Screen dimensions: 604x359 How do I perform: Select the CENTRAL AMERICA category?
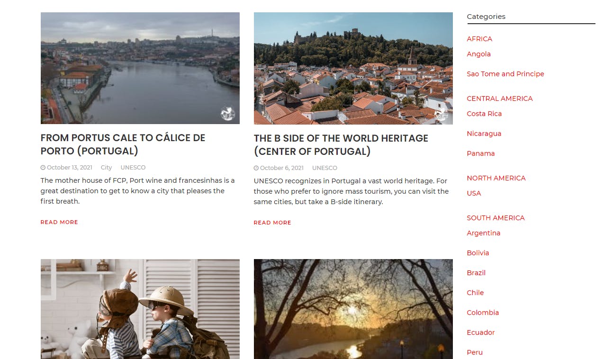500,99
